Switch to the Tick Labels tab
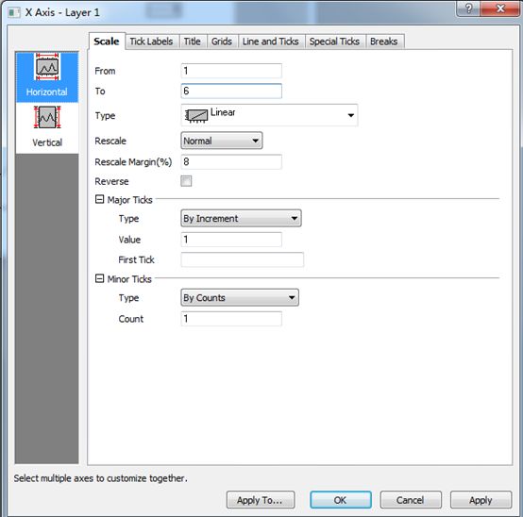The image size is (523, 517). [x=151, y=42]
